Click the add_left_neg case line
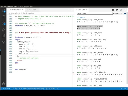128x96 pixels. pyautogui.click(x=91, y=39)
